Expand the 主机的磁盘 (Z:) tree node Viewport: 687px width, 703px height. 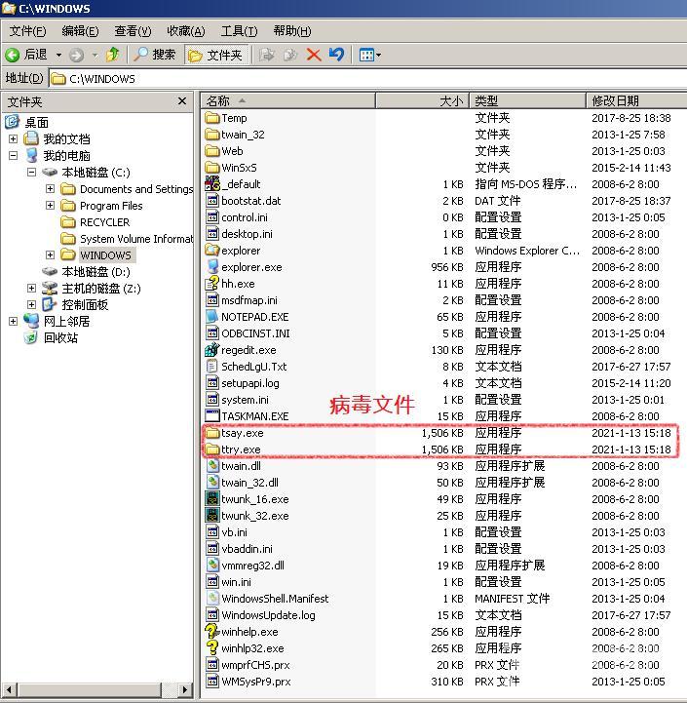coord(31,289)
